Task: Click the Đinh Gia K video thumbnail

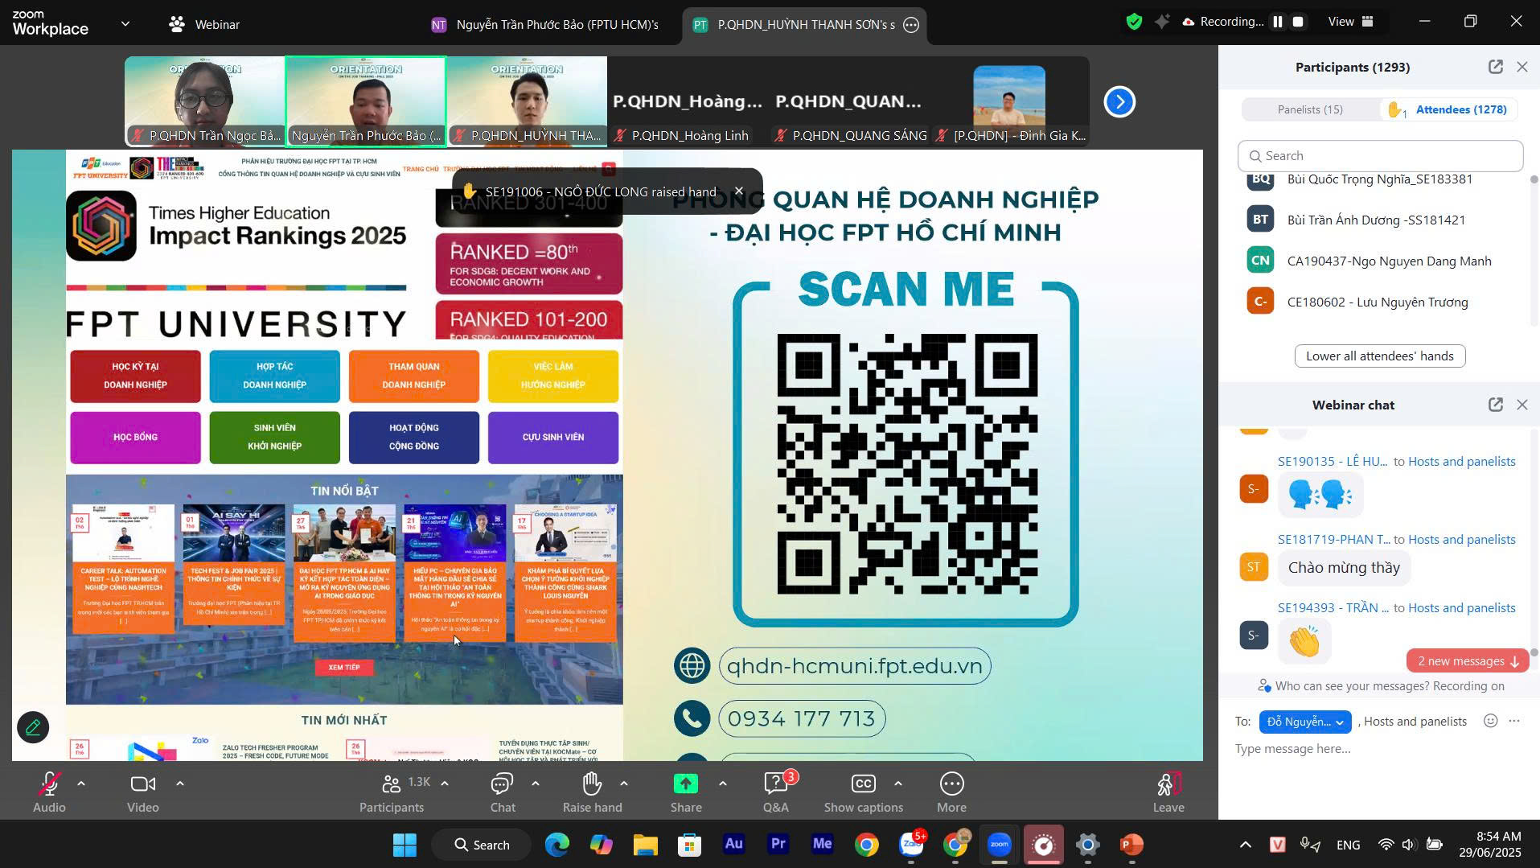Action: (1009, 101)
